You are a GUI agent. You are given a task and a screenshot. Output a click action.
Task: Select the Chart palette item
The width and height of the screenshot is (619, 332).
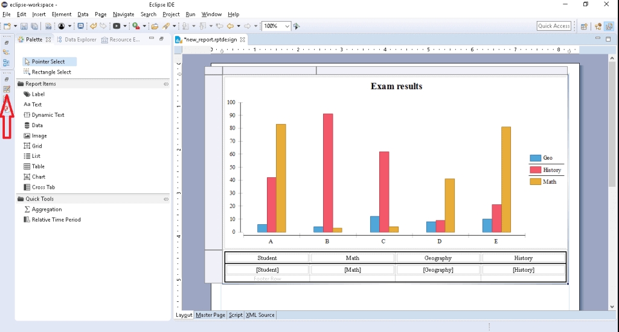pyautogui.click(x=38, y=177)
